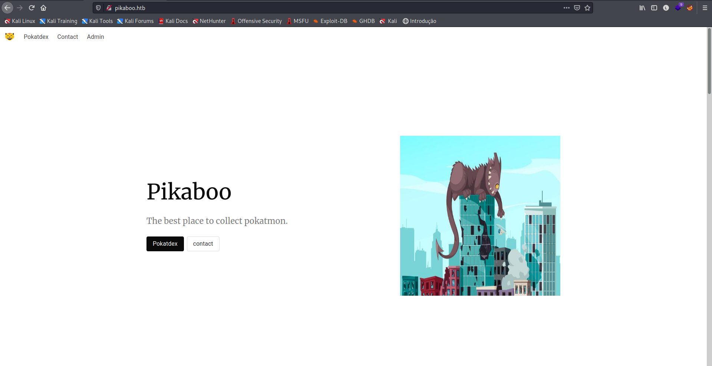Save page to Pocket
The image size is (712, 366).
(577, 8)
